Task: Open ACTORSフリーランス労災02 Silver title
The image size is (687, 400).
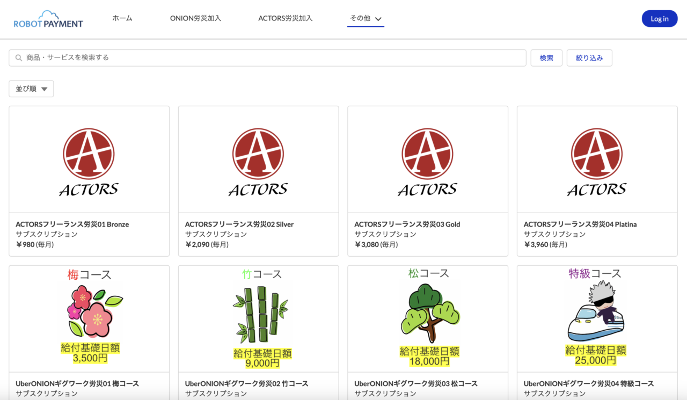Action: [x=239, y=224]
